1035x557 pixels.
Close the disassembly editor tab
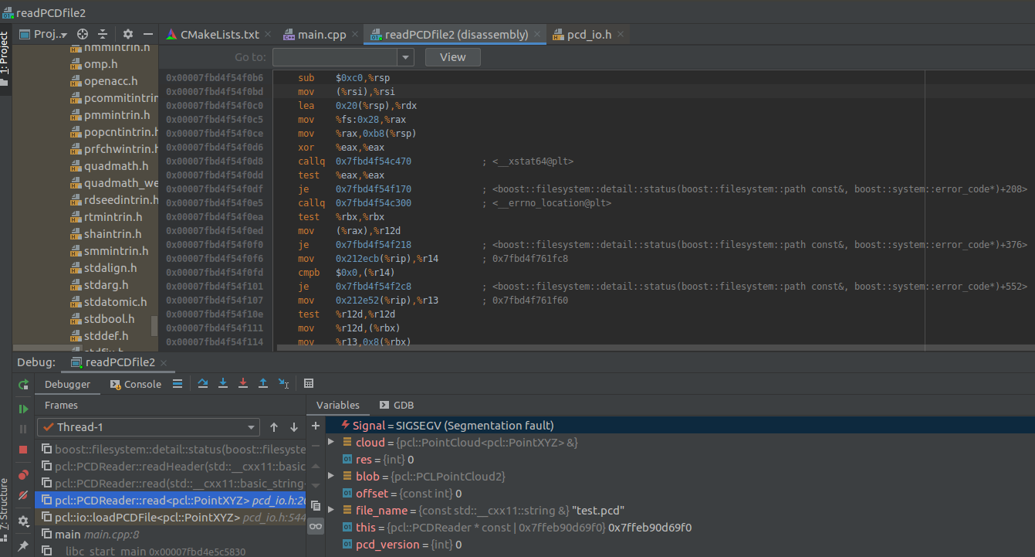tap(538, 35)
